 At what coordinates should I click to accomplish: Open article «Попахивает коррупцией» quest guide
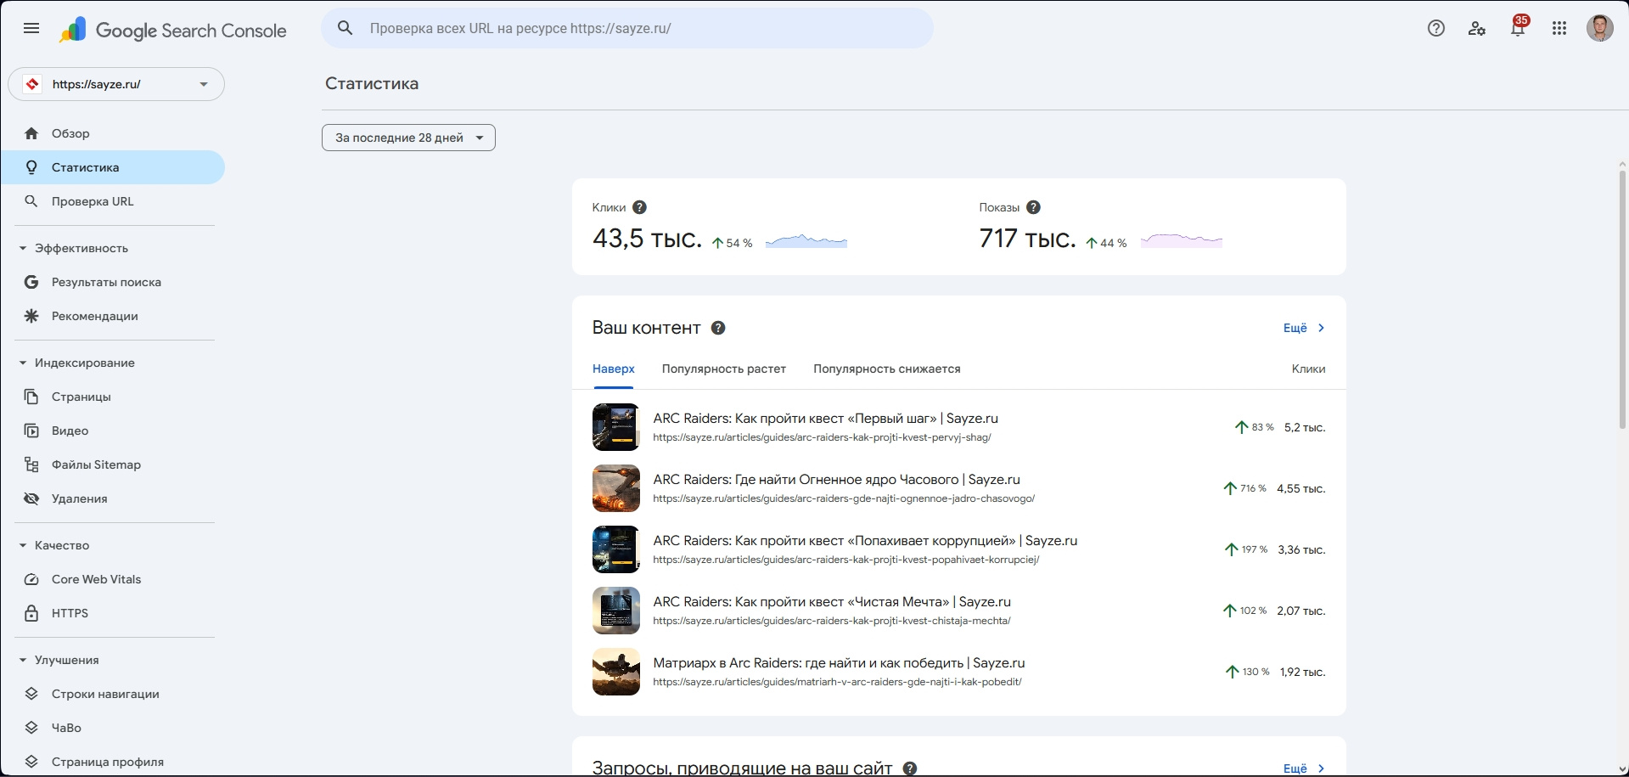tap(865, 541)
